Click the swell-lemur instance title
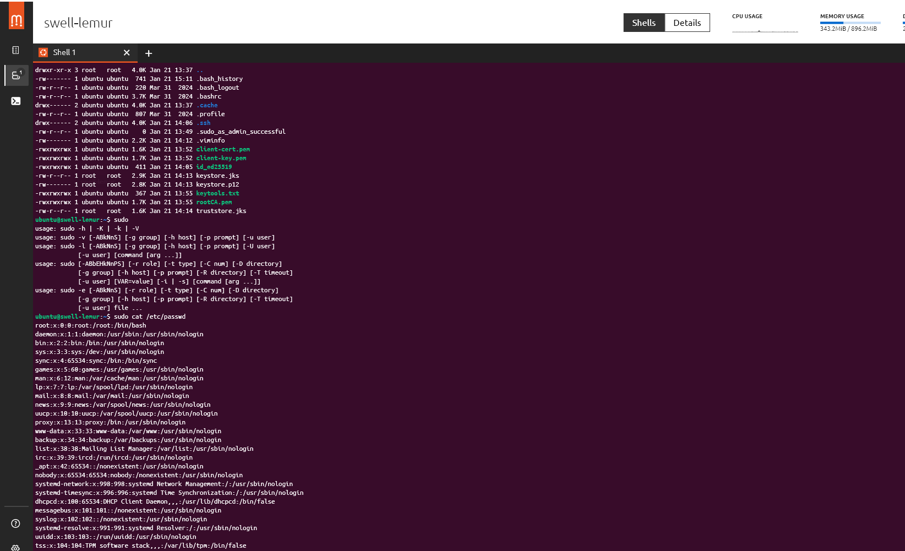The height and width of the screenshot is (551, 905). click(78, 23)
